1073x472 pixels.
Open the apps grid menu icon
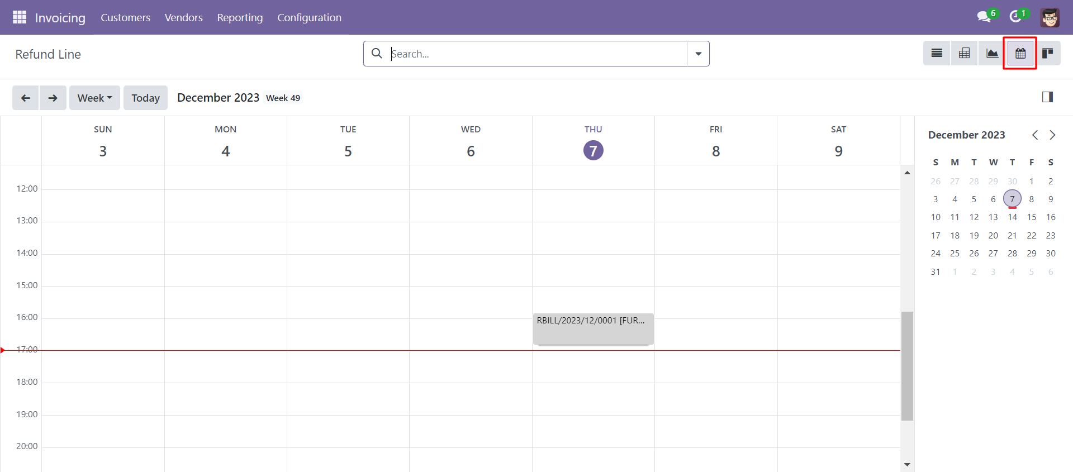20,17
